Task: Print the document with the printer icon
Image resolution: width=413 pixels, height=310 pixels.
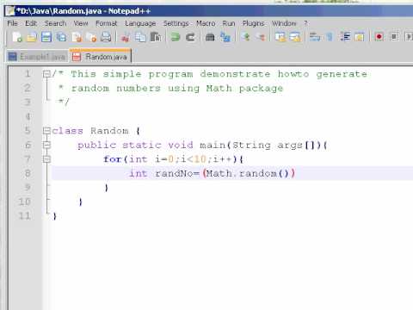Action: click(106, 37)
